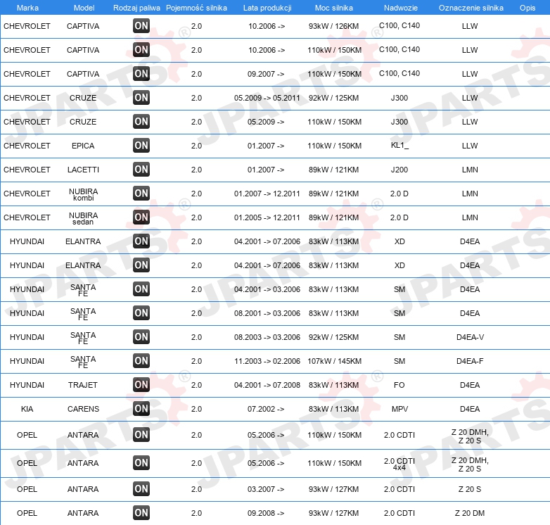Click the ON fuel icon in Kia Carens row

141,408
